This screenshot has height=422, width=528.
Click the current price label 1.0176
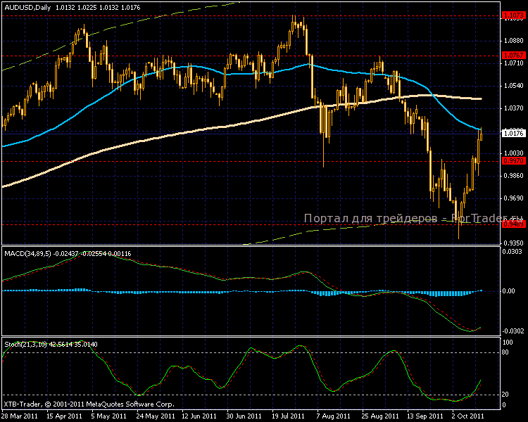(x=513, y=134)
